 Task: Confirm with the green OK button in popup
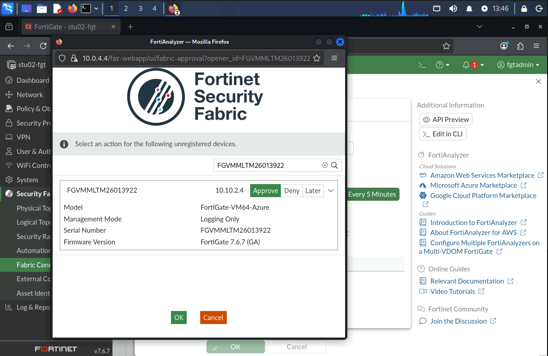(x=179, y=317)
